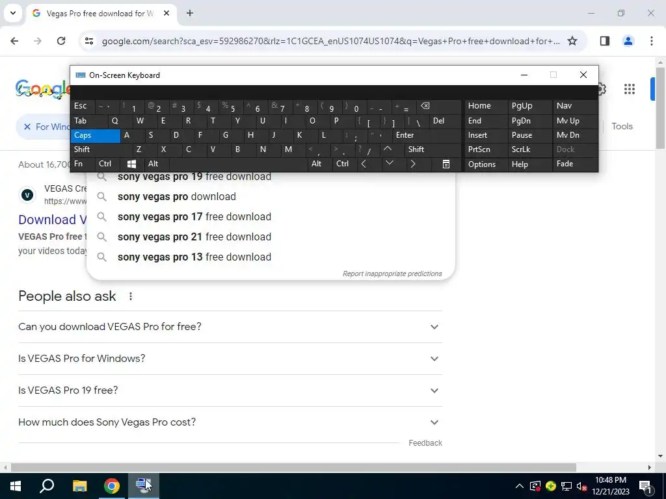This screenshot has height=499, width=666.
Task: Toggle right Alt key on On-Screen Keyboard
Action: tap(320, 164)
